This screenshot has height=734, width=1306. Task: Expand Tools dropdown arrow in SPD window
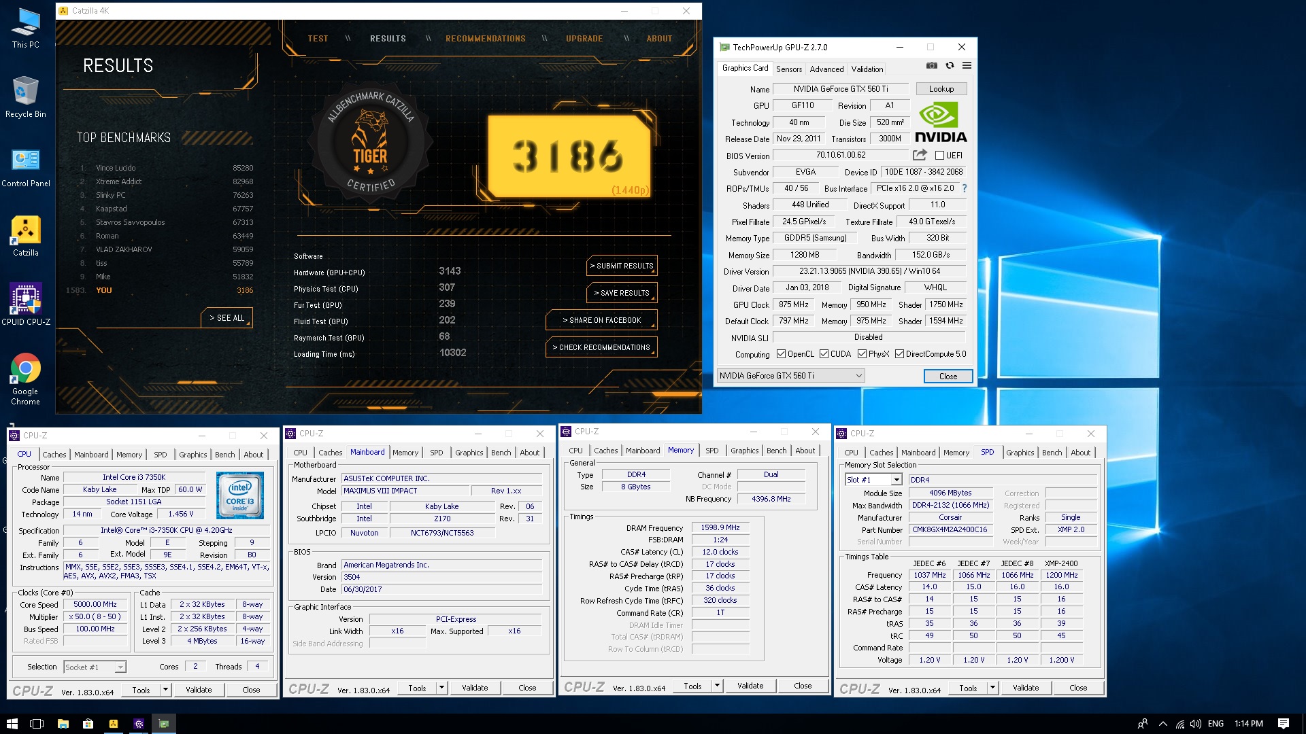(x=992, y=688)
